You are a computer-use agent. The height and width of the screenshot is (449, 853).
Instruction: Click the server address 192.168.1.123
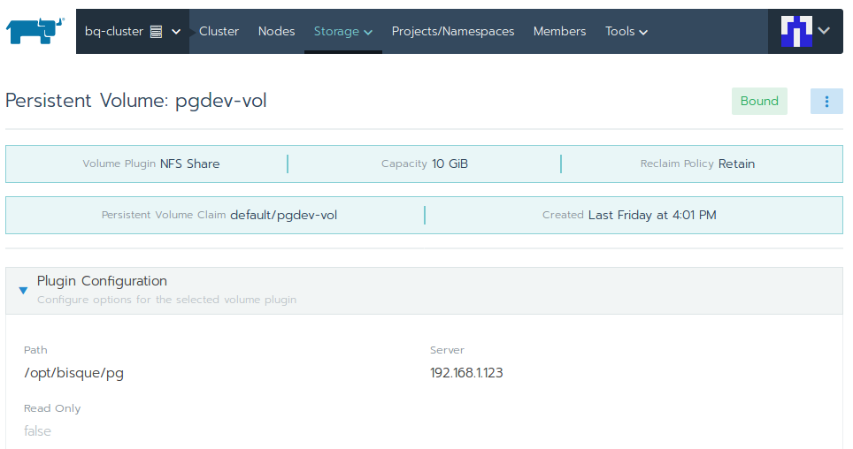(x=466, y=373)
